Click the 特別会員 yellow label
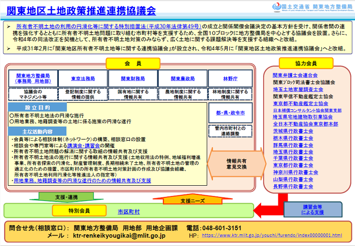Screen dimensions: 355x246 coord(79,211)
